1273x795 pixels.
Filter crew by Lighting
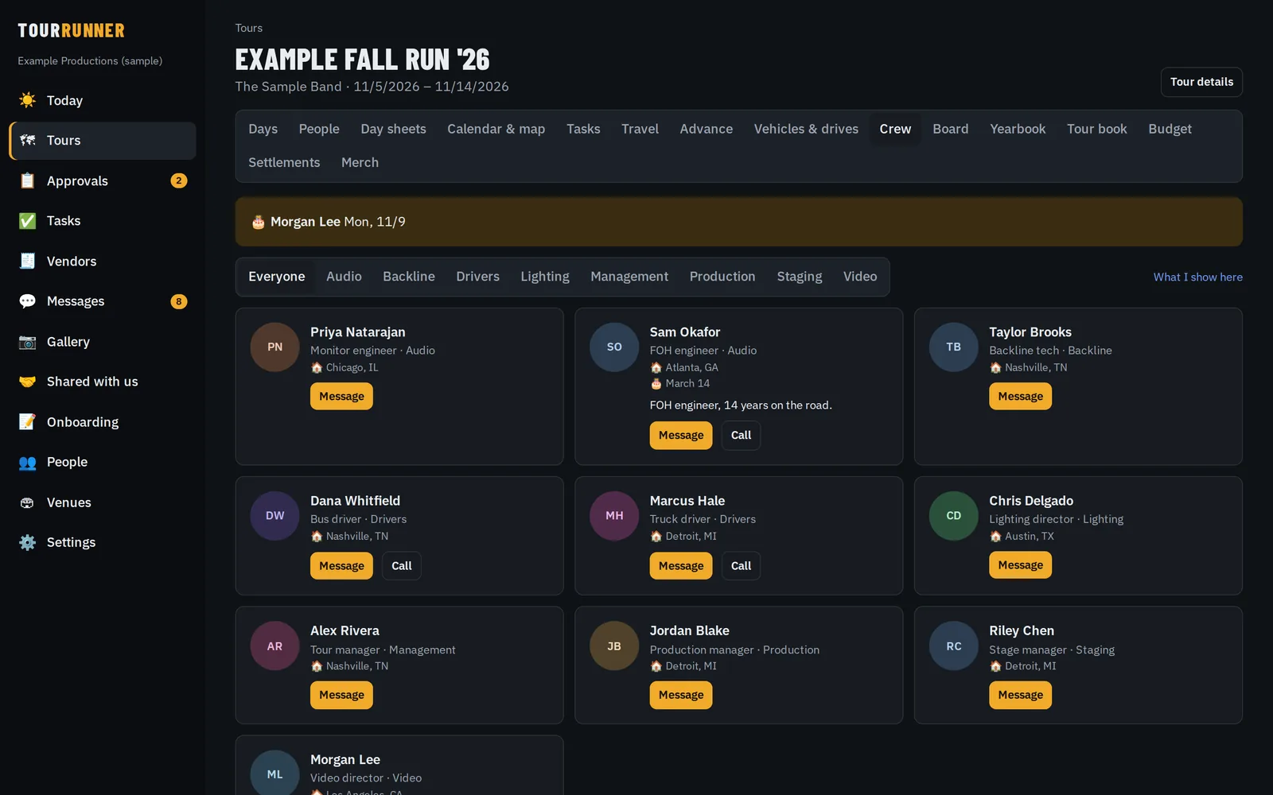[545, 277]
